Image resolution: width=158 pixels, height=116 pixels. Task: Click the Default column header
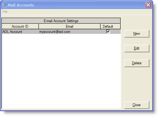tap(110, 26)
